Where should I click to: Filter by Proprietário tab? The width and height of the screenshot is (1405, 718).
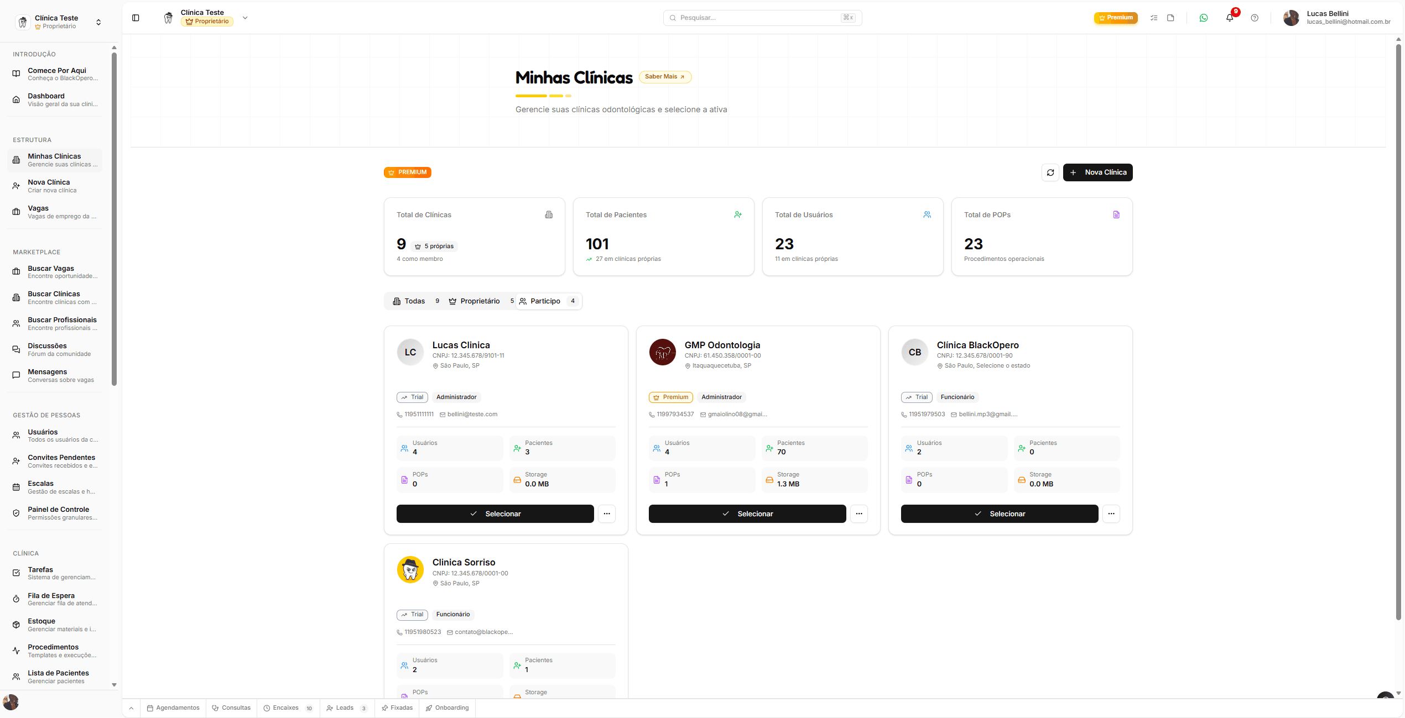[481, 301]
